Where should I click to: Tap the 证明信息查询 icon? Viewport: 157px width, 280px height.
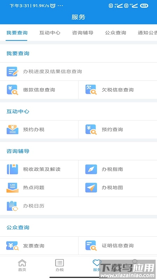pyautogui.click(x=91, y=246)
